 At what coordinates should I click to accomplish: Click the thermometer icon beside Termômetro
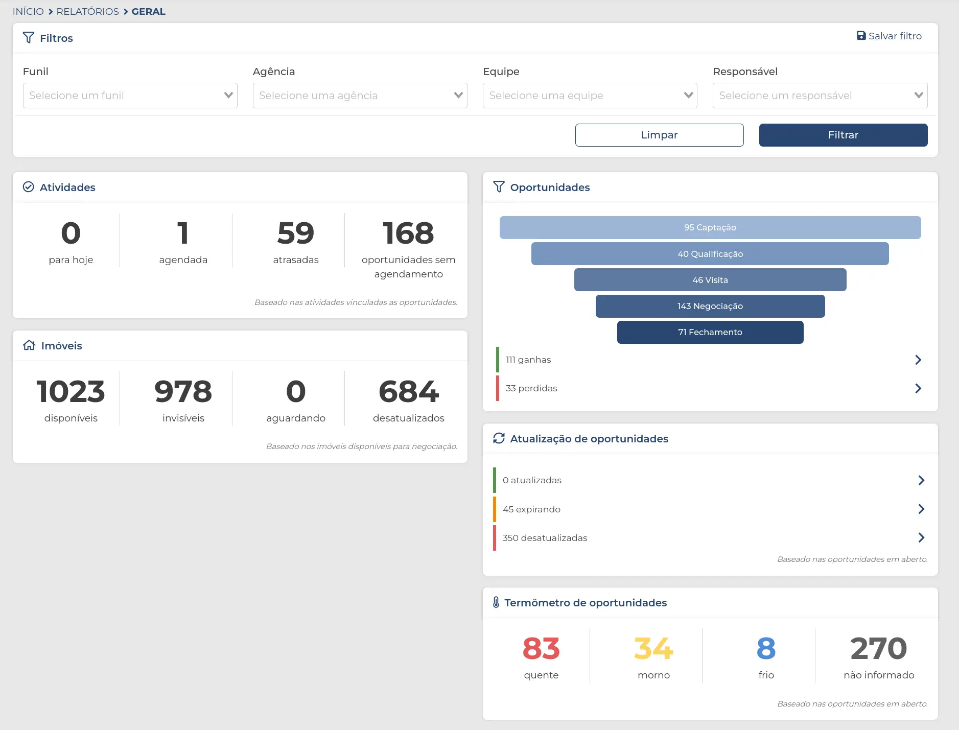(496, 602)
